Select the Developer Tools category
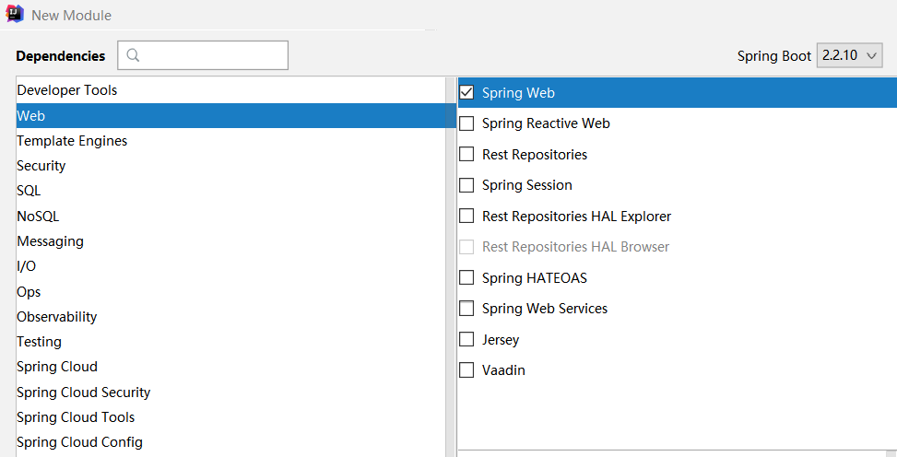 [67, 90]
